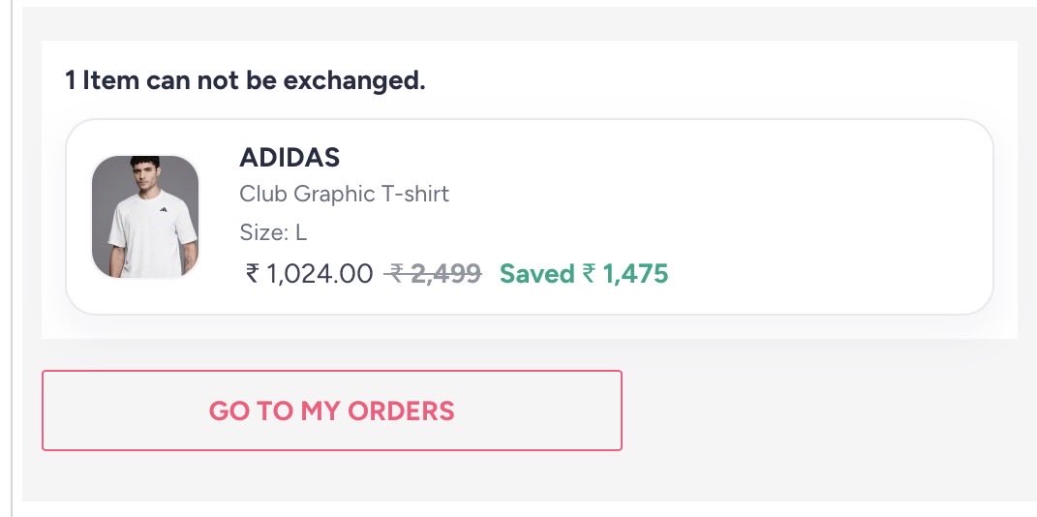Click the rupee symbol in the struck-out price
The width and height of the screenshot is (1037, 517).
(x=394, y=274)
